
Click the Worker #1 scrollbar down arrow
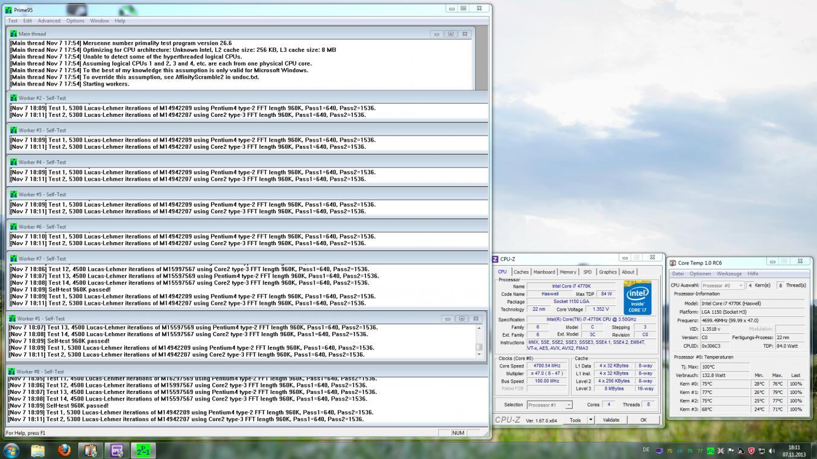(479, 354)
